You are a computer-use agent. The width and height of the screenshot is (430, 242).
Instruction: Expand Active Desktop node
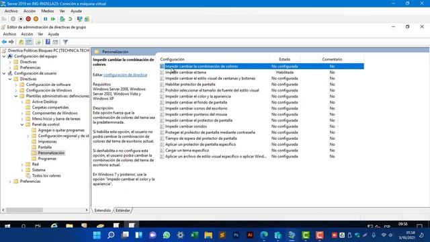click(22, 102)
